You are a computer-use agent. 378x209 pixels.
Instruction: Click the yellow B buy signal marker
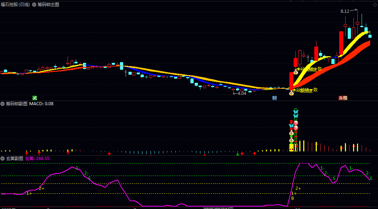point(293,198)
